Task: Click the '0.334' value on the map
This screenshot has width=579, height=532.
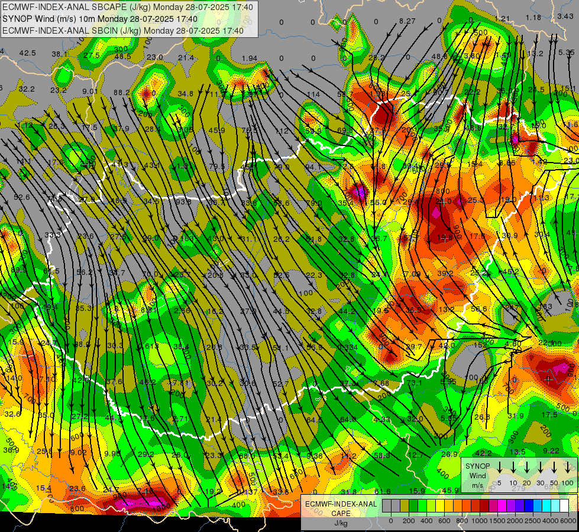Action: click(x=348, y=348)
